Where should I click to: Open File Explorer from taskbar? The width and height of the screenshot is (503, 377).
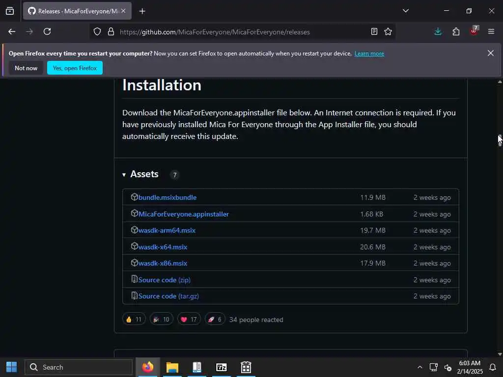(172, 367)
